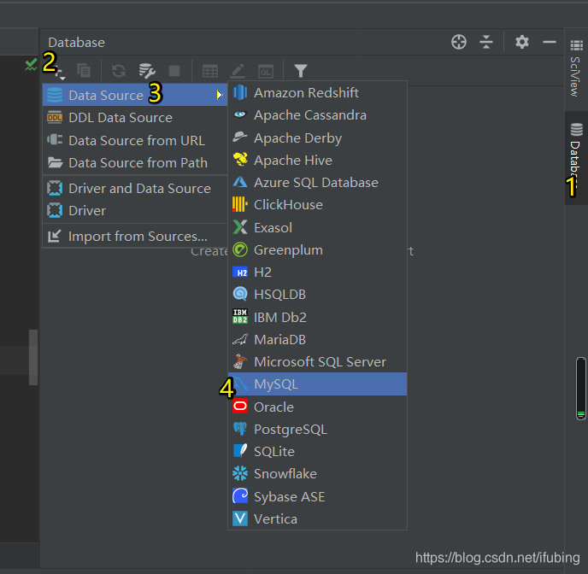The image size is (588, 574).
Task: Select Greenplum data source
Action: (317, 250)
